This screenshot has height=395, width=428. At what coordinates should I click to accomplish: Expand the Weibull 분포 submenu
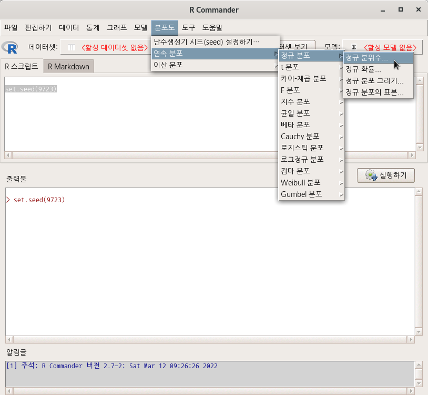tap(311, 183)
